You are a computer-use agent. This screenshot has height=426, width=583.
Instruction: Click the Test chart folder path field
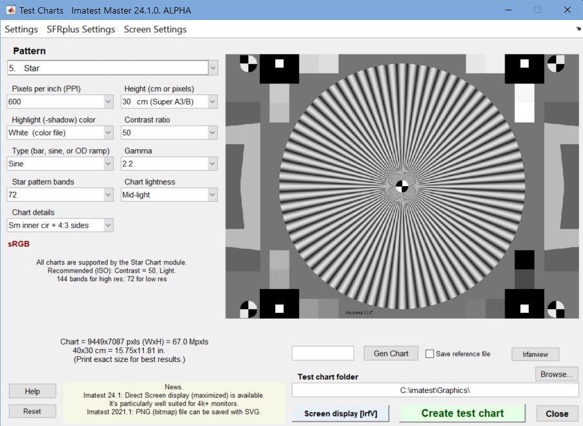point(435,390)
